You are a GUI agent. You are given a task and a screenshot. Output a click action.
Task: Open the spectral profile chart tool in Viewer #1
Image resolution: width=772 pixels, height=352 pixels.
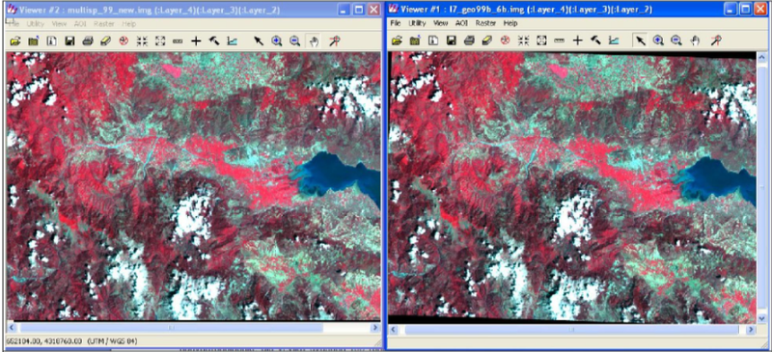pos(614,41)
